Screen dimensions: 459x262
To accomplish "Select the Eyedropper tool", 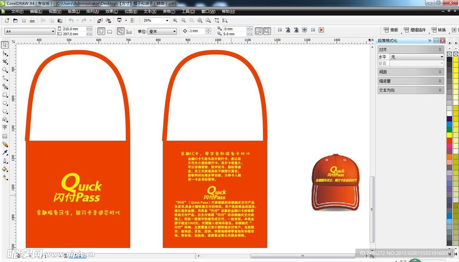I will pos(5,152).
